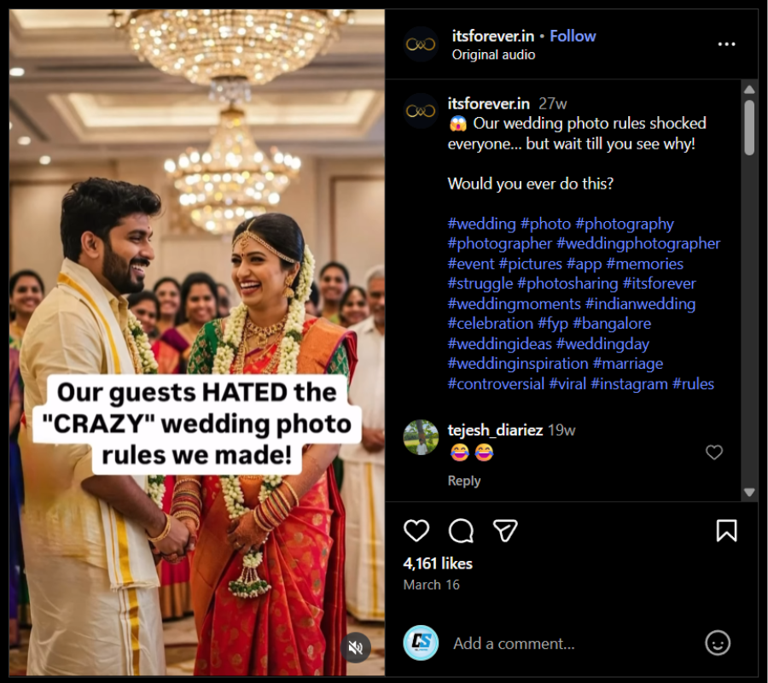Open the #indianwedding hashtag link

[x=640, y=304]
